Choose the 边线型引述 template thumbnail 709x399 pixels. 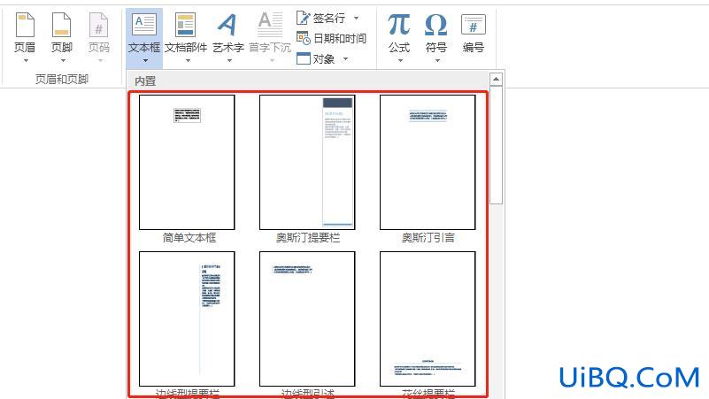point(307,319)
